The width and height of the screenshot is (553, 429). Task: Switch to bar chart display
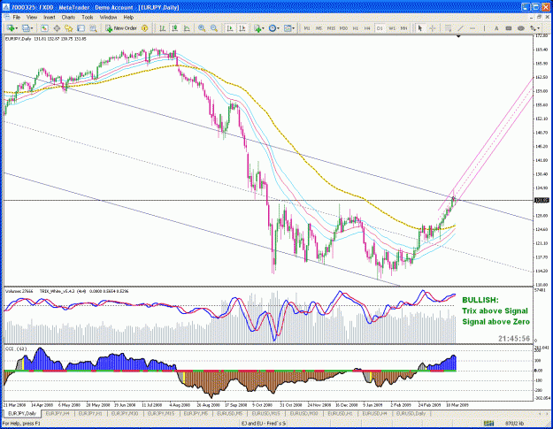pyautogui.click(x=163, y=28)
